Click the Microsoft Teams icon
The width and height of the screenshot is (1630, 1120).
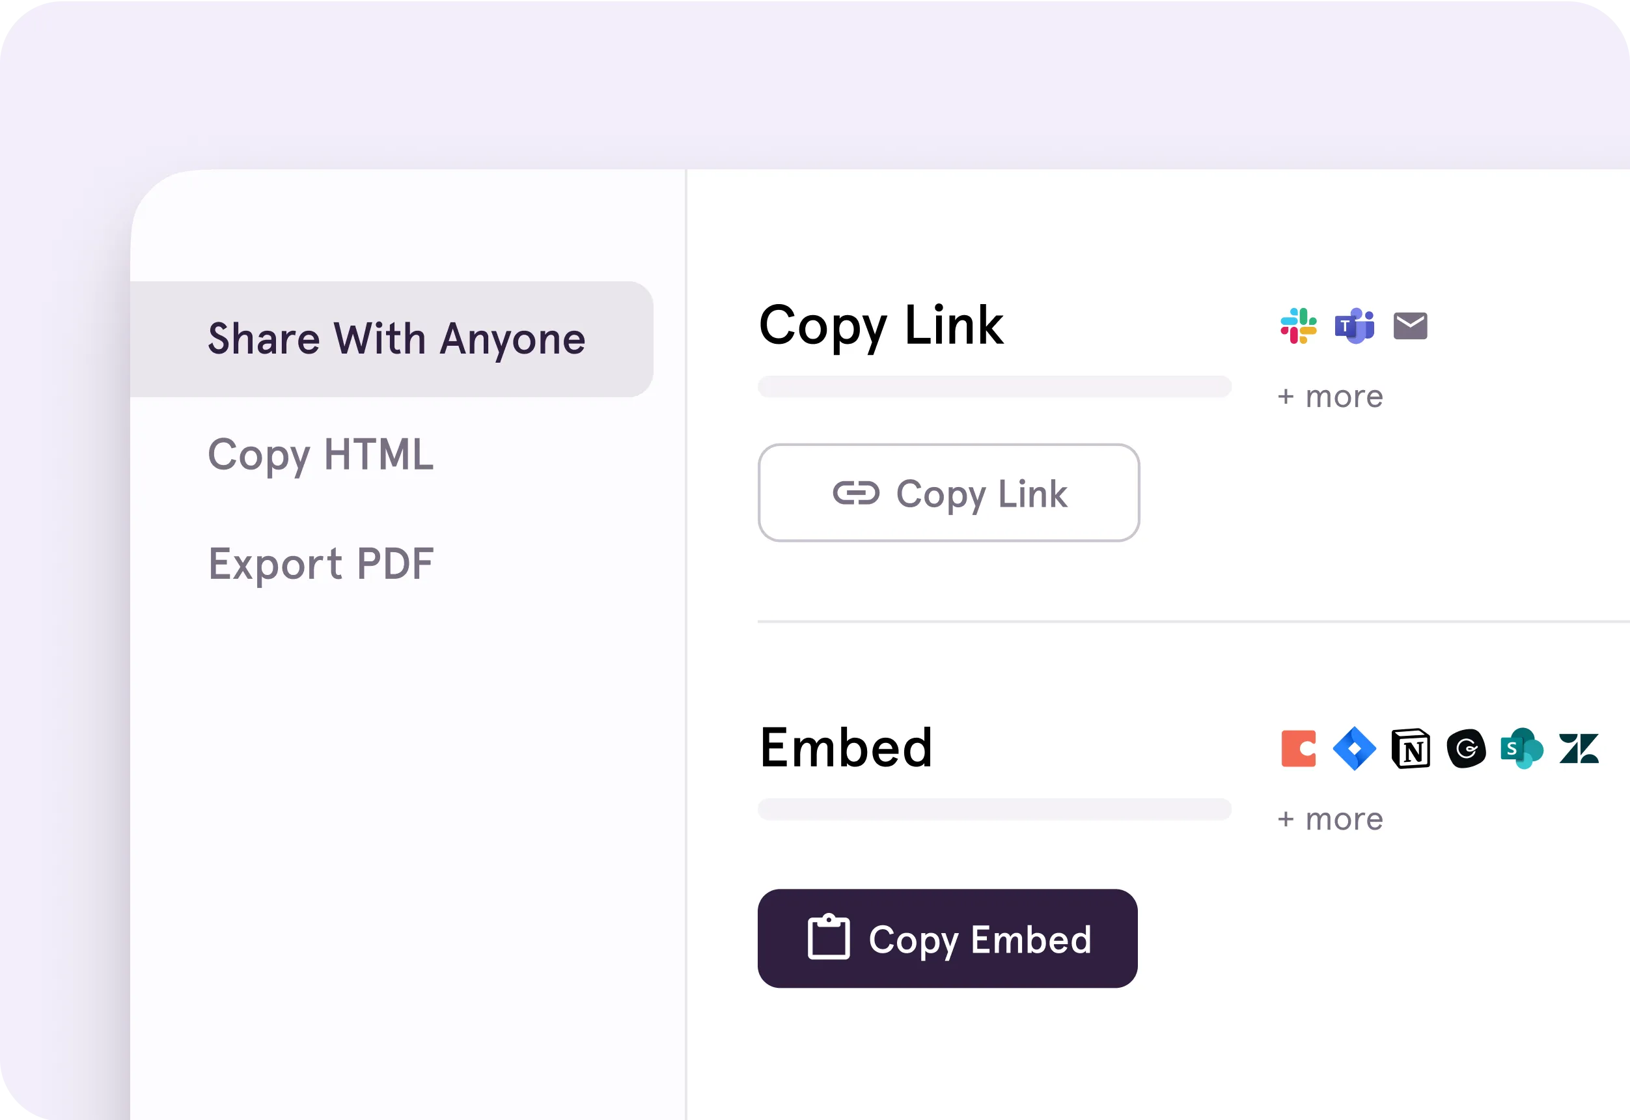pyautogui.click(x=1355, y=326)
